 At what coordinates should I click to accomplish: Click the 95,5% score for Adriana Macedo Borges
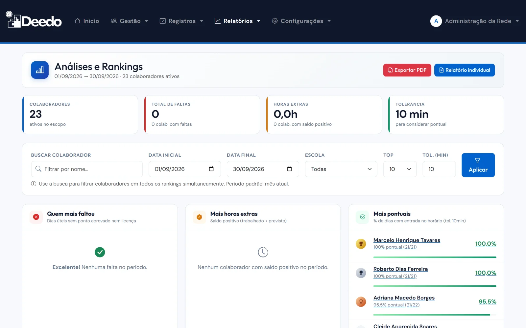[x=488, y=301]
